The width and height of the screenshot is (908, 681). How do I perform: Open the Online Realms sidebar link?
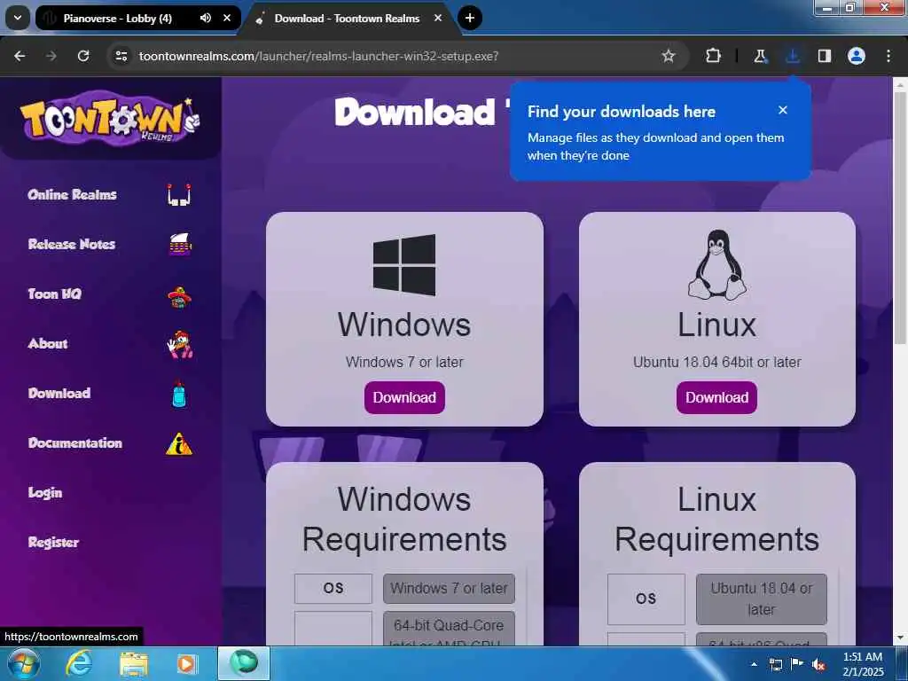tap(72, 194)
